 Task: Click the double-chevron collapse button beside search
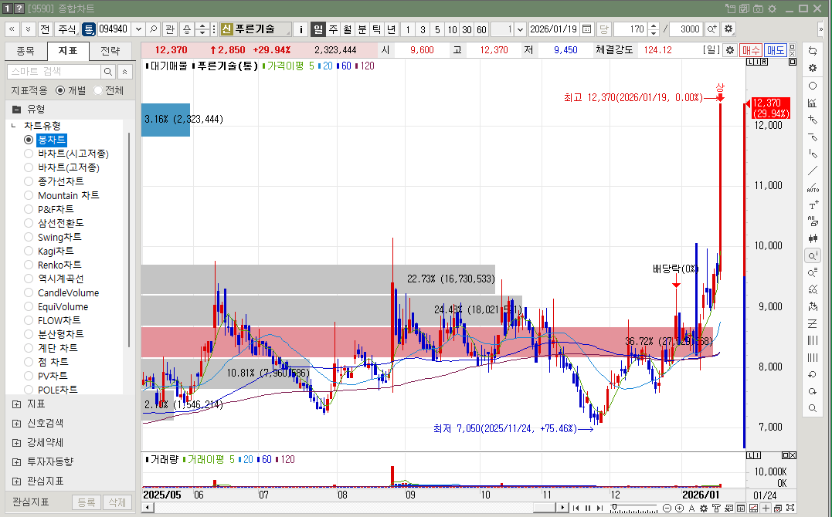tap(124, 72)
